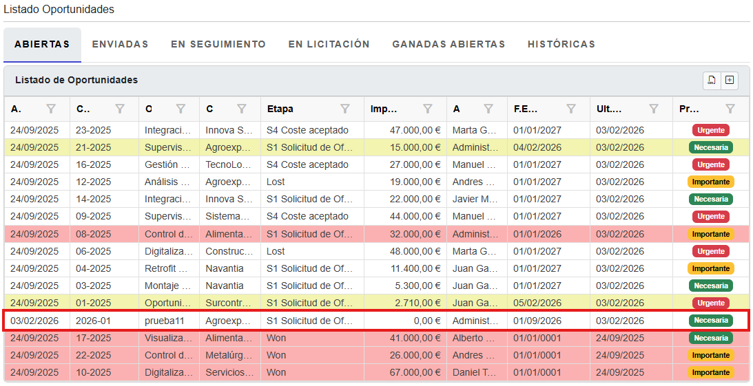Sort by clicking the Etapa column header
This screenshot has height=386, width=753.
(280, 109)
